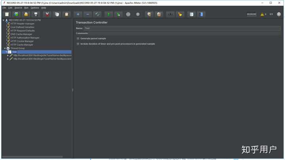The width and height of the screenshot is (285, 160).
Task: Click the Comments input field
Action: (x=185, y=33)
